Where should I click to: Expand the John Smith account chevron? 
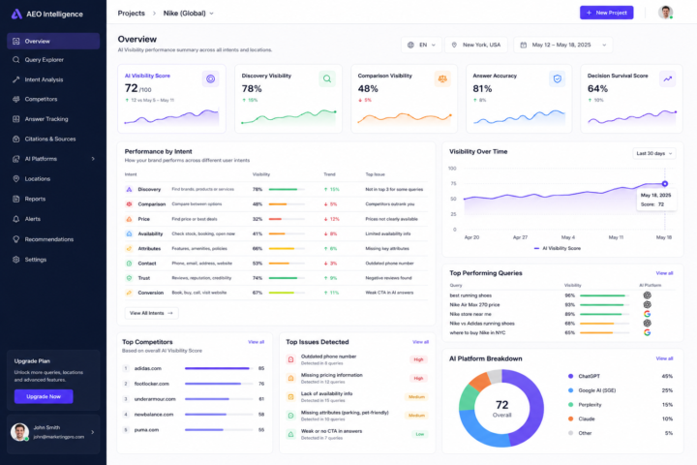tap(93, 432)
